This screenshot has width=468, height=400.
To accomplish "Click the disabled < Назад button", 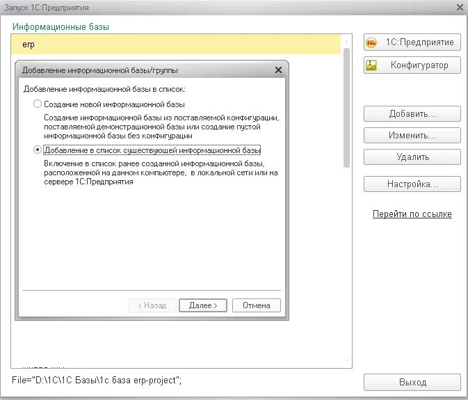I will pyautogui.click(x=152, y=305).
